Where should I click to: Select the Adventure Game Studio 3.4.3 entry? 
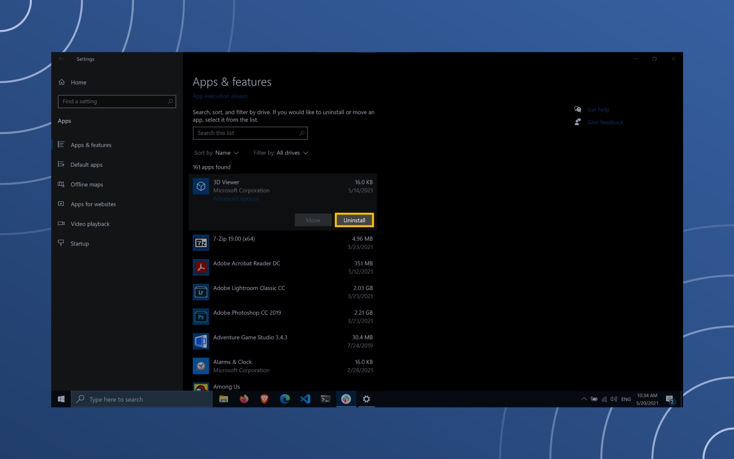click(x=283, y=341)
